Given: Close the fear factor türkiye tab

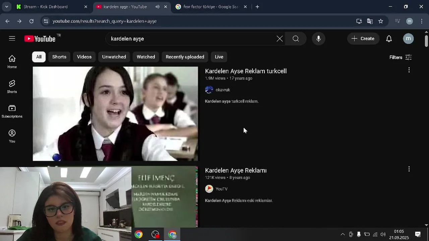Looking at the screenshot, I should [x=245, y=7].
